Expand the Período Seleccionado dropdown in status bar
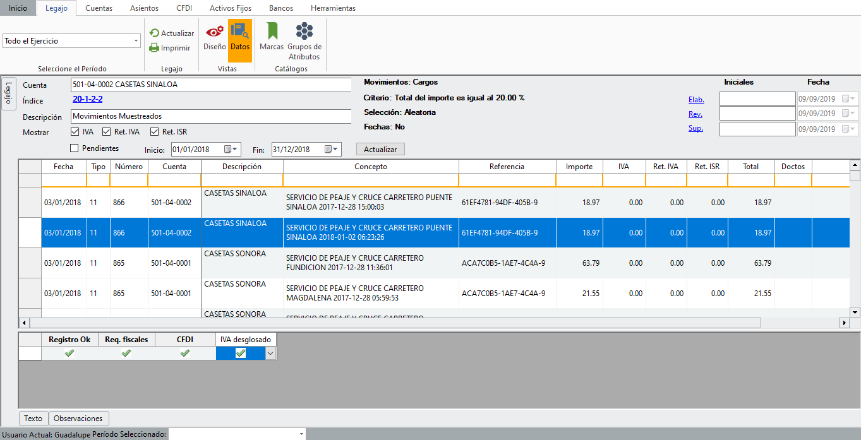Viewport: 861px width, 440px height. coord(301,434)
